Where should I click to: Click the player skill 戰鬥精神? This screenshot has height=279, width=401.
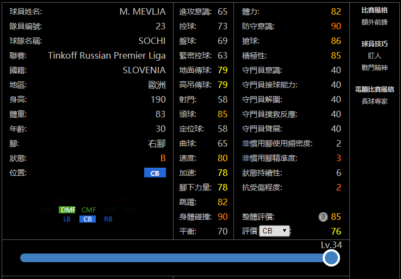(x=374, y=68)
